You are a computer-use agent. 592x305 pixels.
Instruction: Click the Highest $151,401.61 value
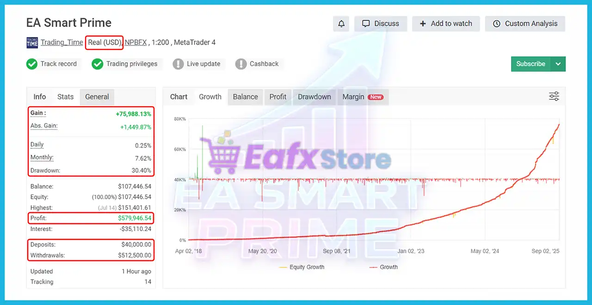135,208
